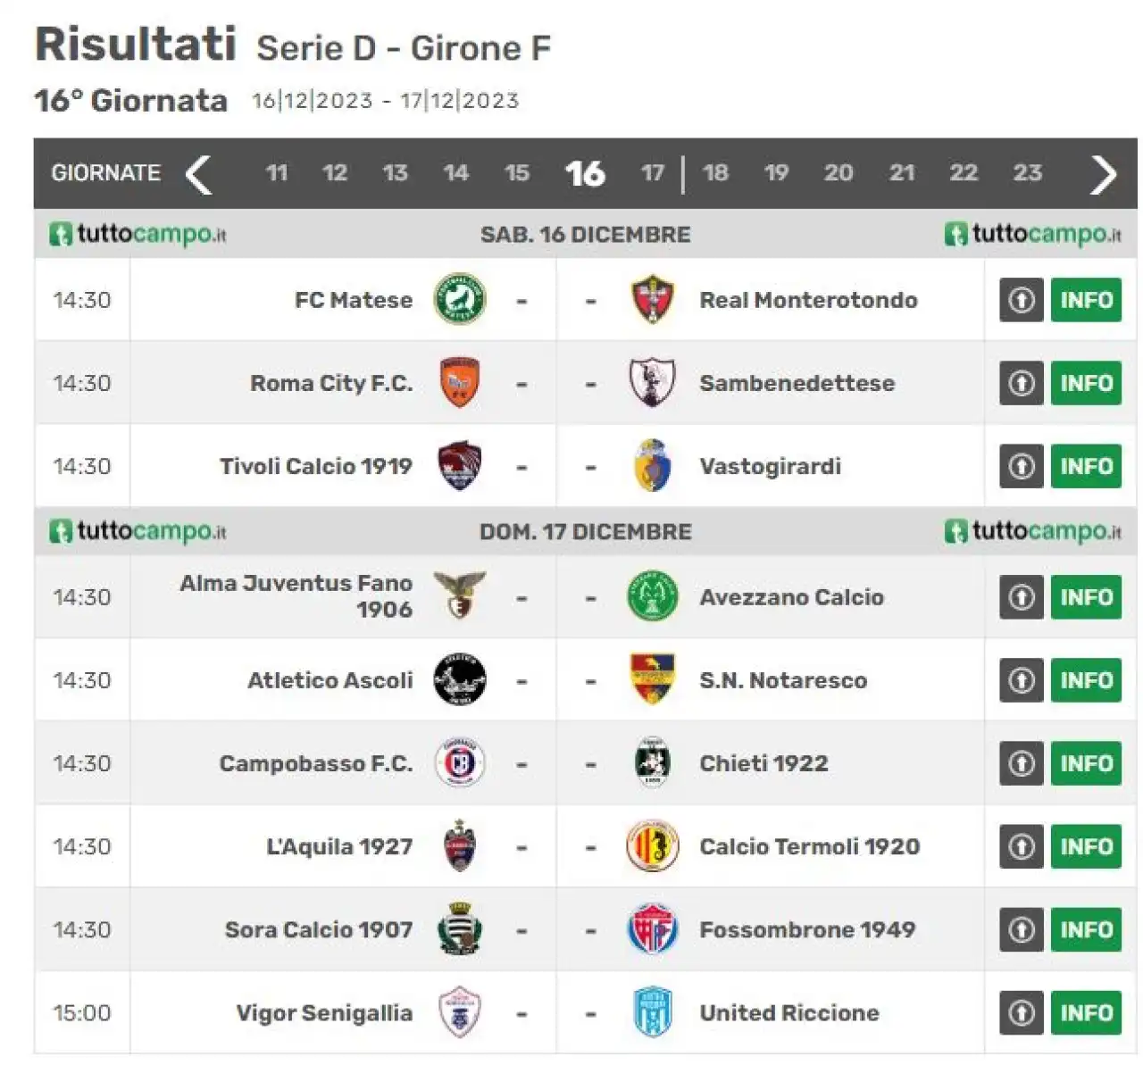Select giornata 11 in the round bar

[277, 173]
